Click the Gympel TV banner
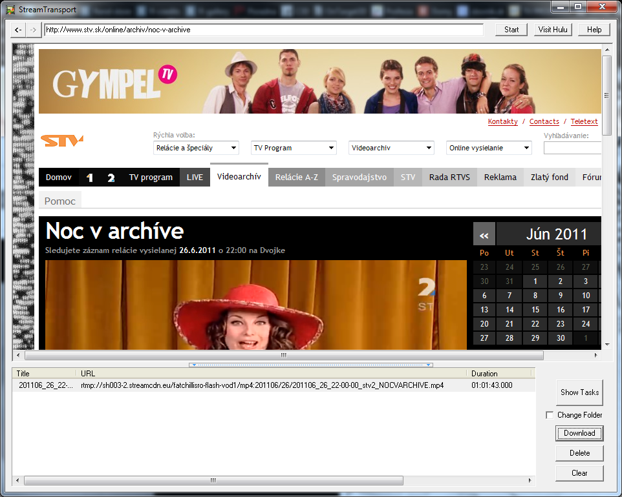The image size is (622, 497). click(319, 81)
